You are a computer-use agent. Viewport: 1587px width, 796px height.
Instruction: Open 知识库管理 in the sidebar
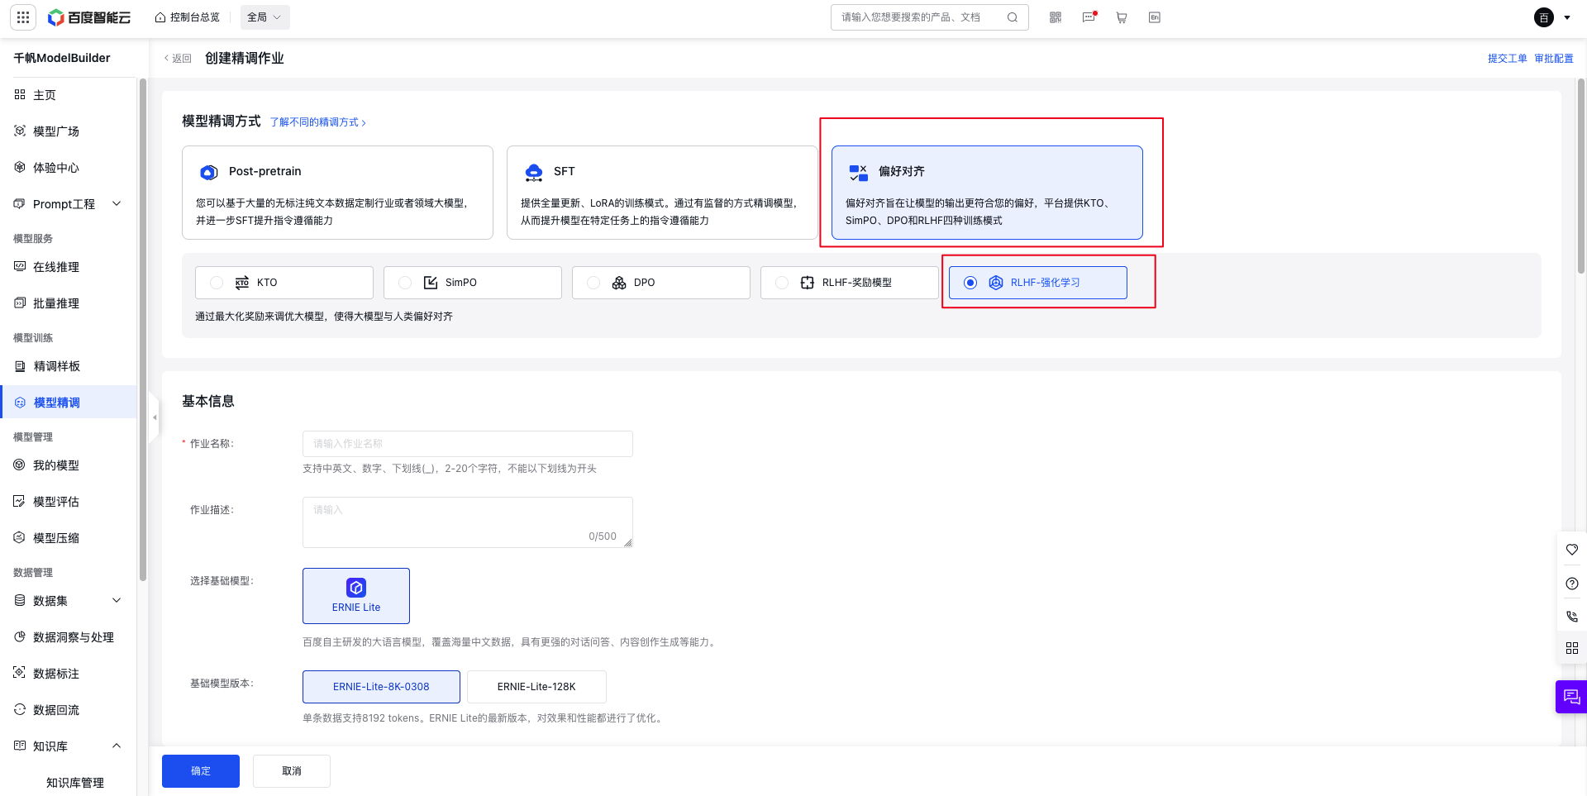[75, 783]
